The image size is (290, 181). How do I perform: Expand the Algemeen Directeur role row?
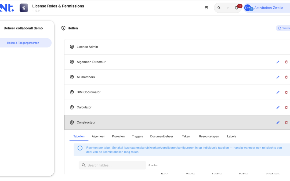[x=177, y=62]
